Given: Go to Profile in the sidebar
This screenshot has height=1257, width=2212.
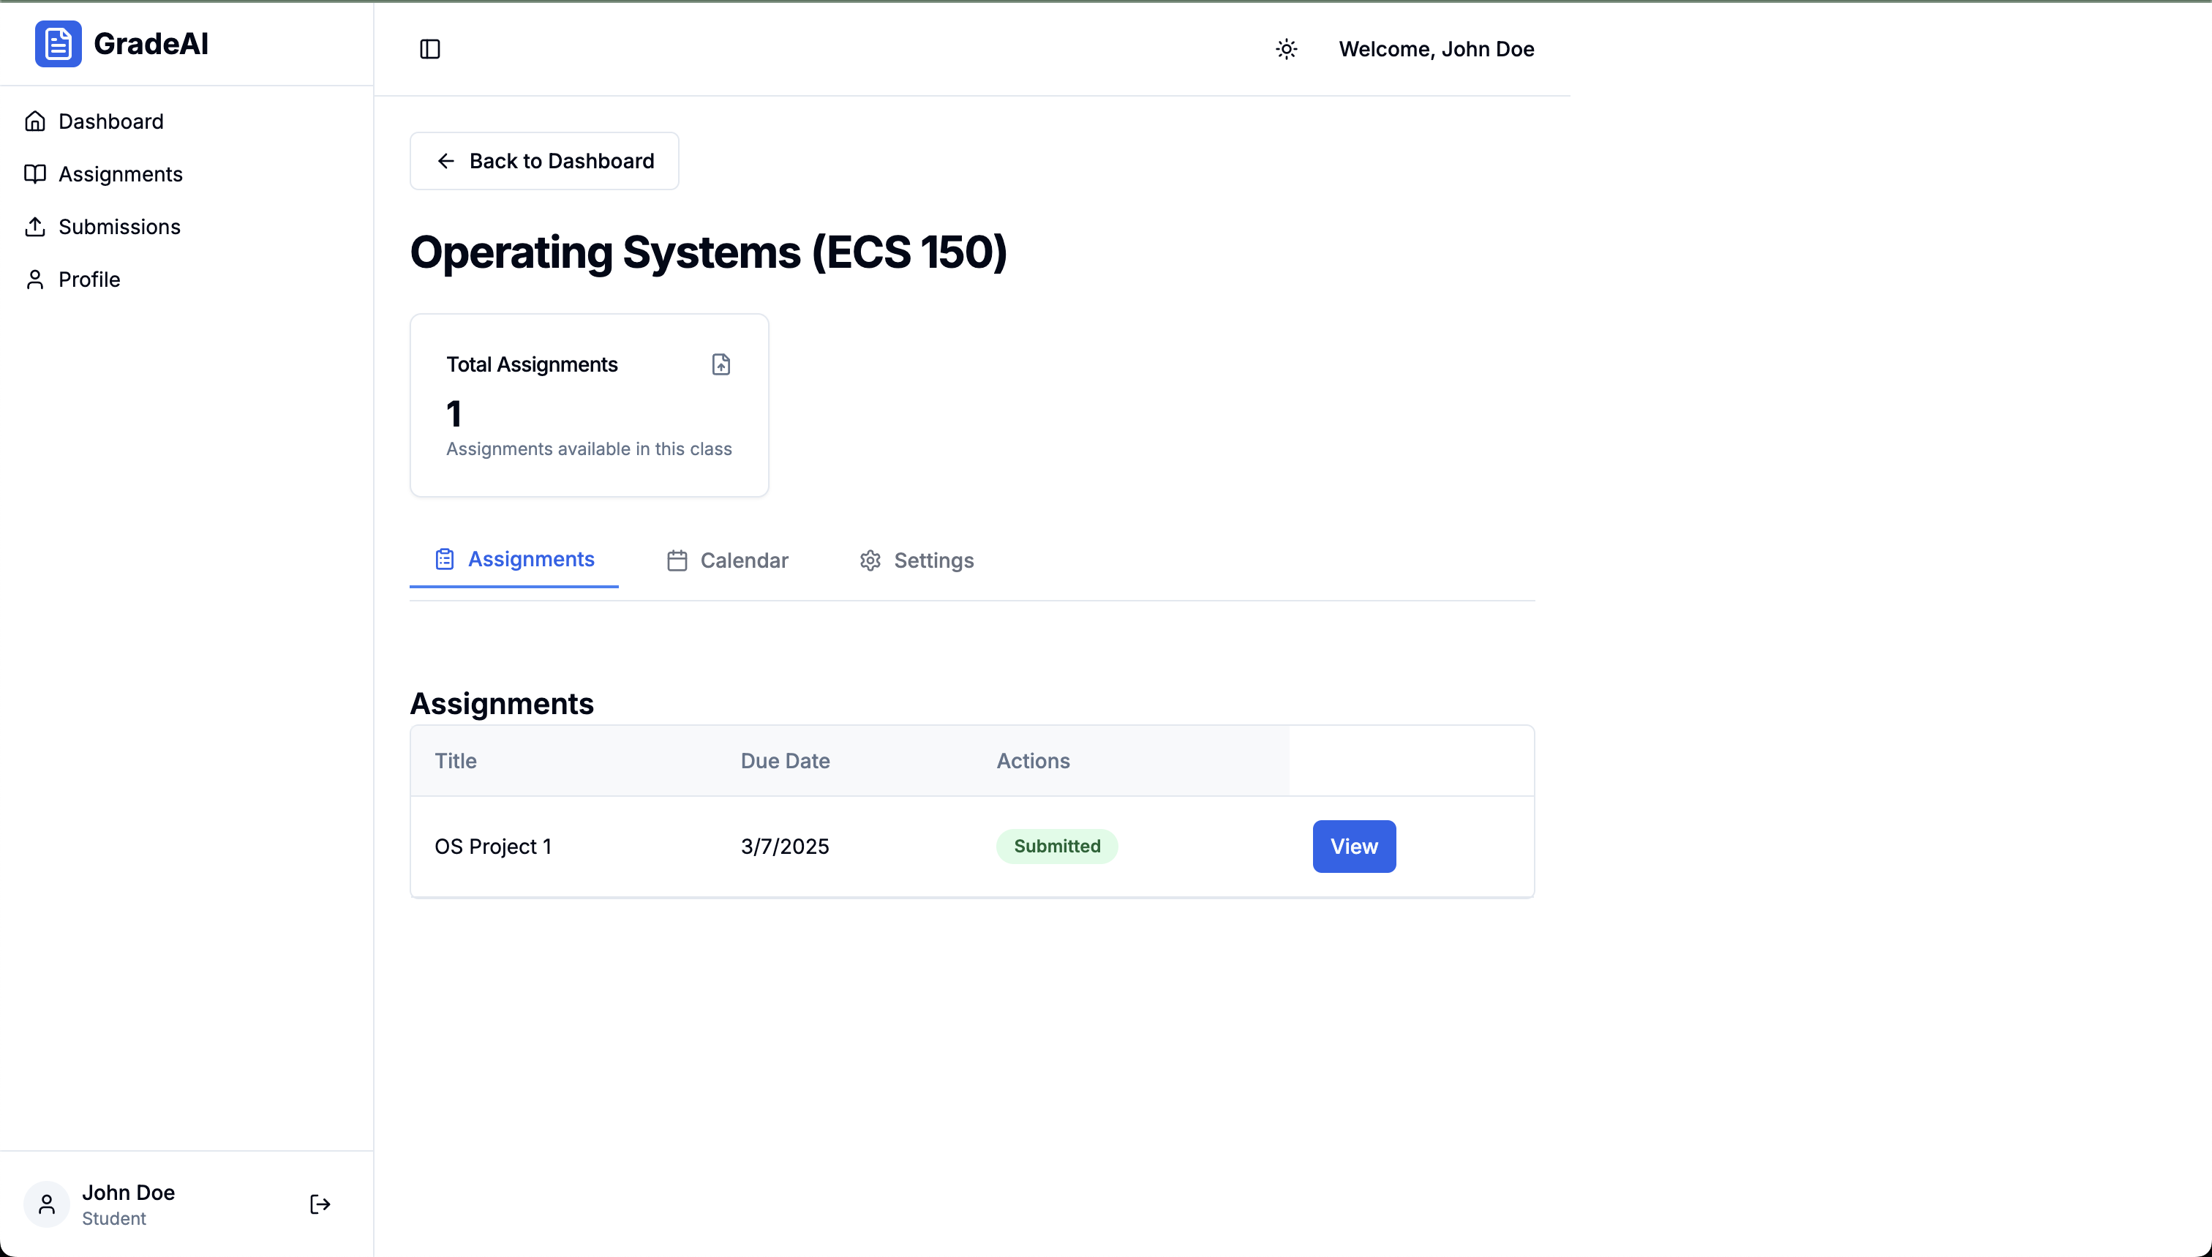Looking at the screenshot, I should [89, 279].
